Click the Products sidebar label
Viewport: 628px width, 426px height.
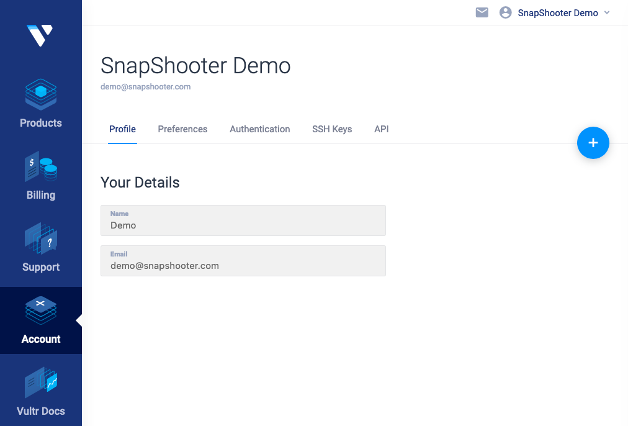pos(41,122)
